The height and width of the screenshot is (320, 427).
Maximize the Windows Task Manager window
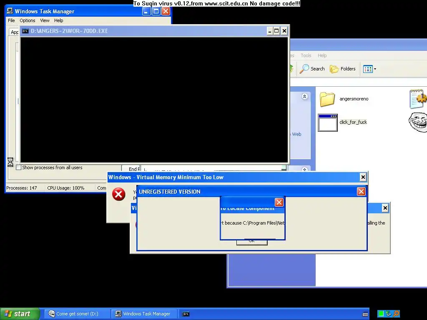[156, 11]
